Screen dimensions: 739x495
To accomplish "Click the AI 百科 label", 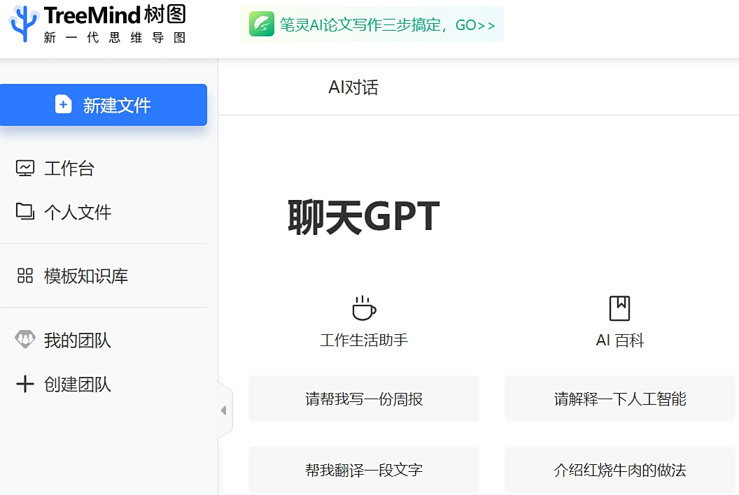I will [620, 340].
